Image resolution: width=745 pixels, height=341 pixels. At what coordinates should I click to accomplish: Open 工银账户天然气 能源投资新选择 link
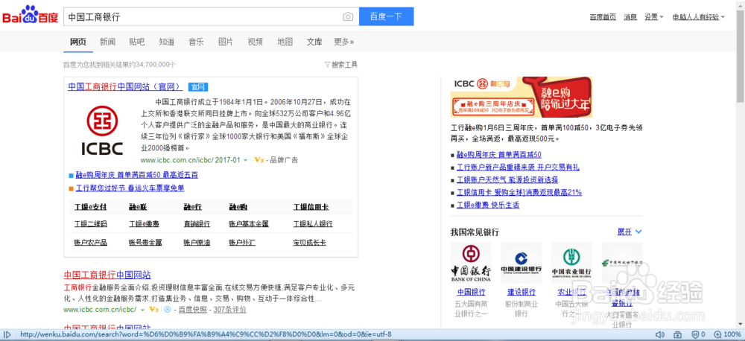pos(507,180)
